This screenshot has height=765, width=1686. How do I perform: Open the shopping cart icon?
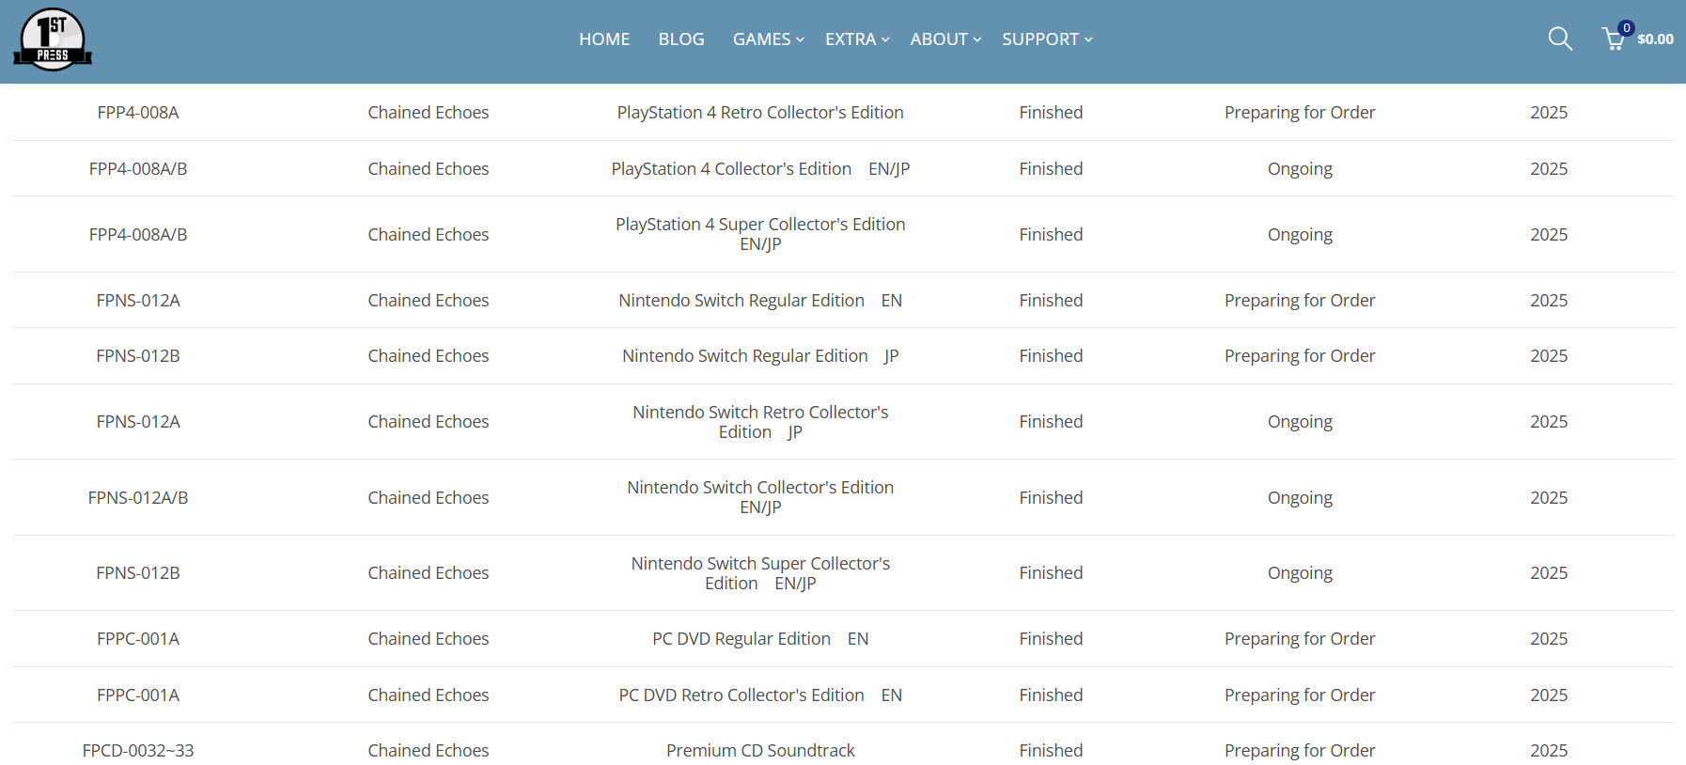click(x=1615, y=39)
